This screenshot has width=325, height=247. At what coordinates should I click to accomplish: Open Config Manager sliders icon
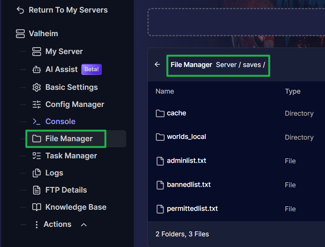(x=37, y=104)
